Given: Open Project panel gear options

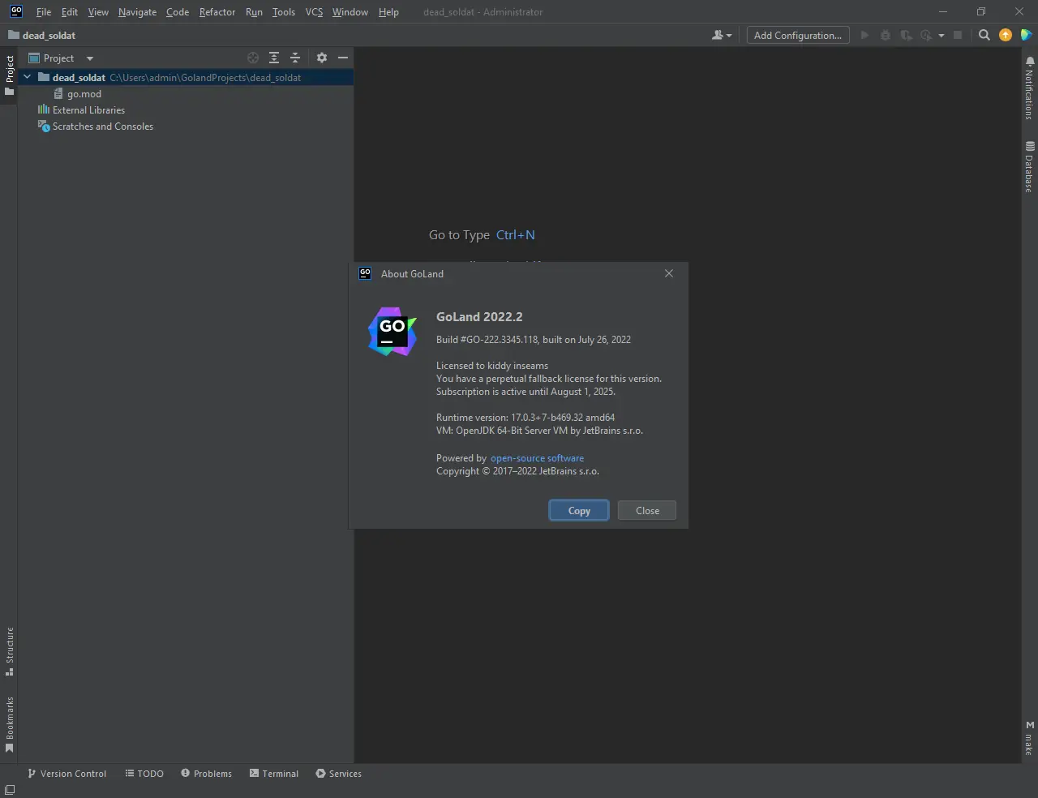Looking at the screenshot, I should click(322, 58).
